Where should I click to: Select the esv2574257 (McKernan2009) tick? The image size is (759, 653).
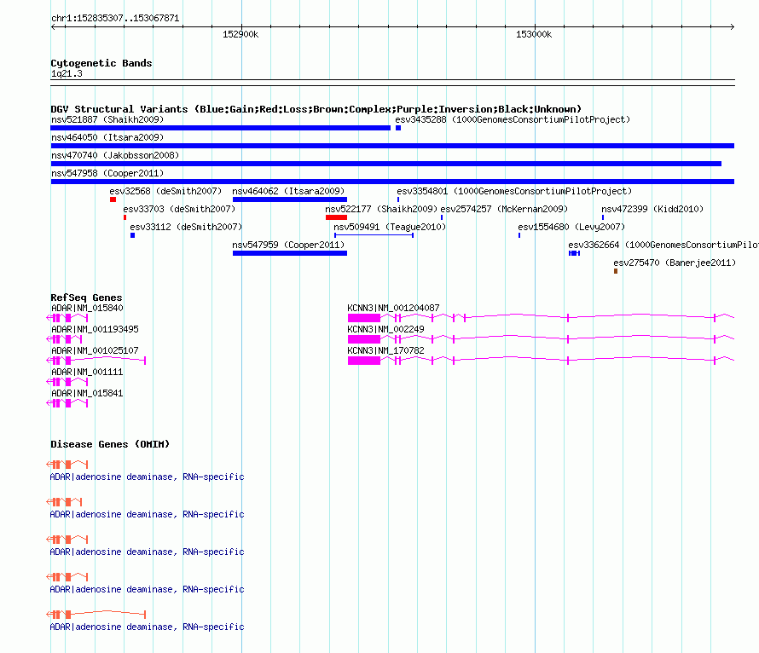pyautogui.click(x=442, y=217)
